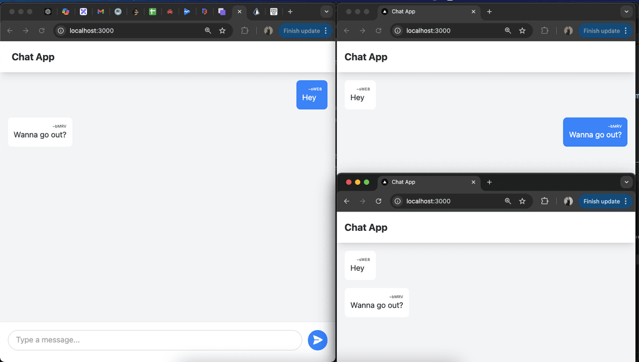Open the tab search chevron in left window
The height and width of the screenshot is (362, 639).
click(x=327, y=12)
